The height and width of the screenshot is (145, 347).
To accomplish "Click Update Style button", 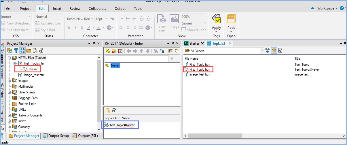I will tap(48, 23).
